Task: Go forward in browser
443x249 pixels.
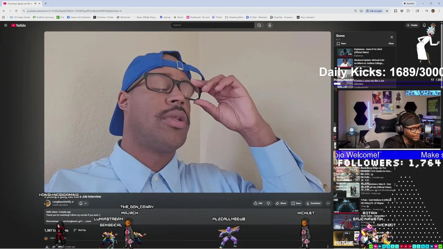Action: coord(10,11)
